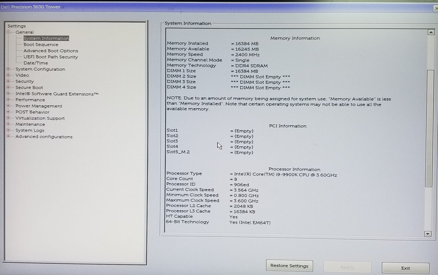Select the Power Management label
Screen dimensions: 438x275
(39, 106)
